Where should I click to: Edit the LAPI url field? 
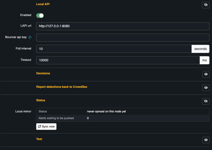[123, 26]
